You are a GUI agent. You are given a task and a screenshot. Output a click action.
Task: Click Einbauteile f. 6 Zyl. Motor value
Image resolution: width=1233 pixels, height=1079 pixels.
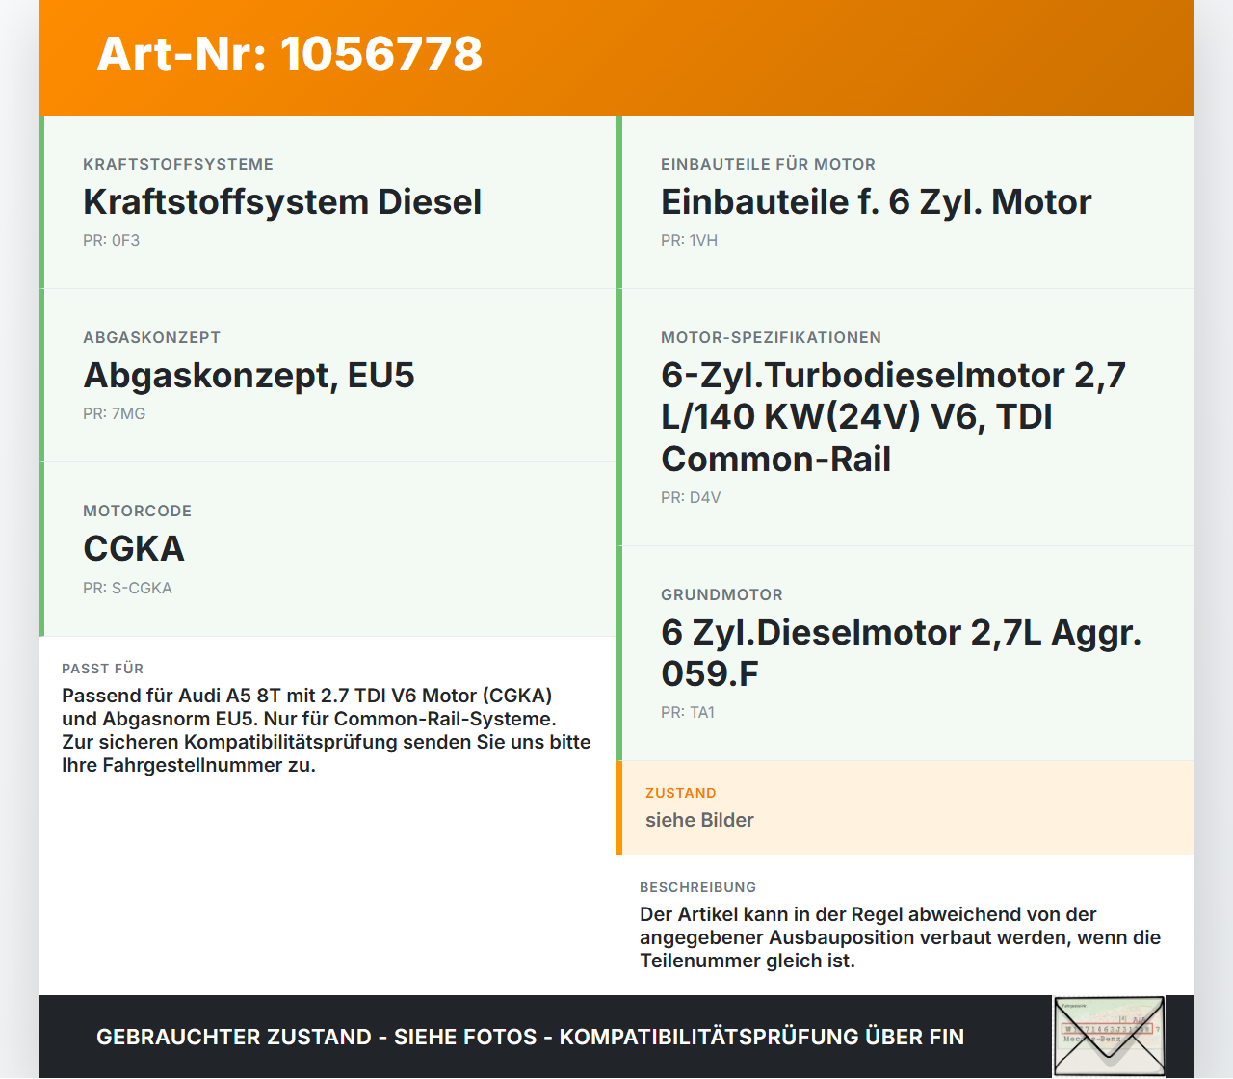(x=877, y=202)
